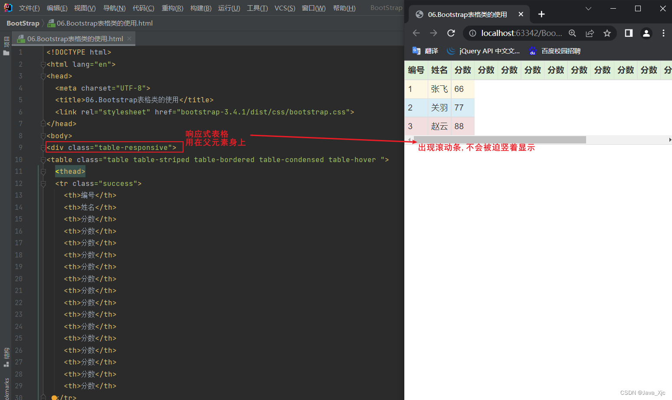Click the localhost address bar
Image resolution: width=672 pixels, height=400 pixels.
point(521,33)
